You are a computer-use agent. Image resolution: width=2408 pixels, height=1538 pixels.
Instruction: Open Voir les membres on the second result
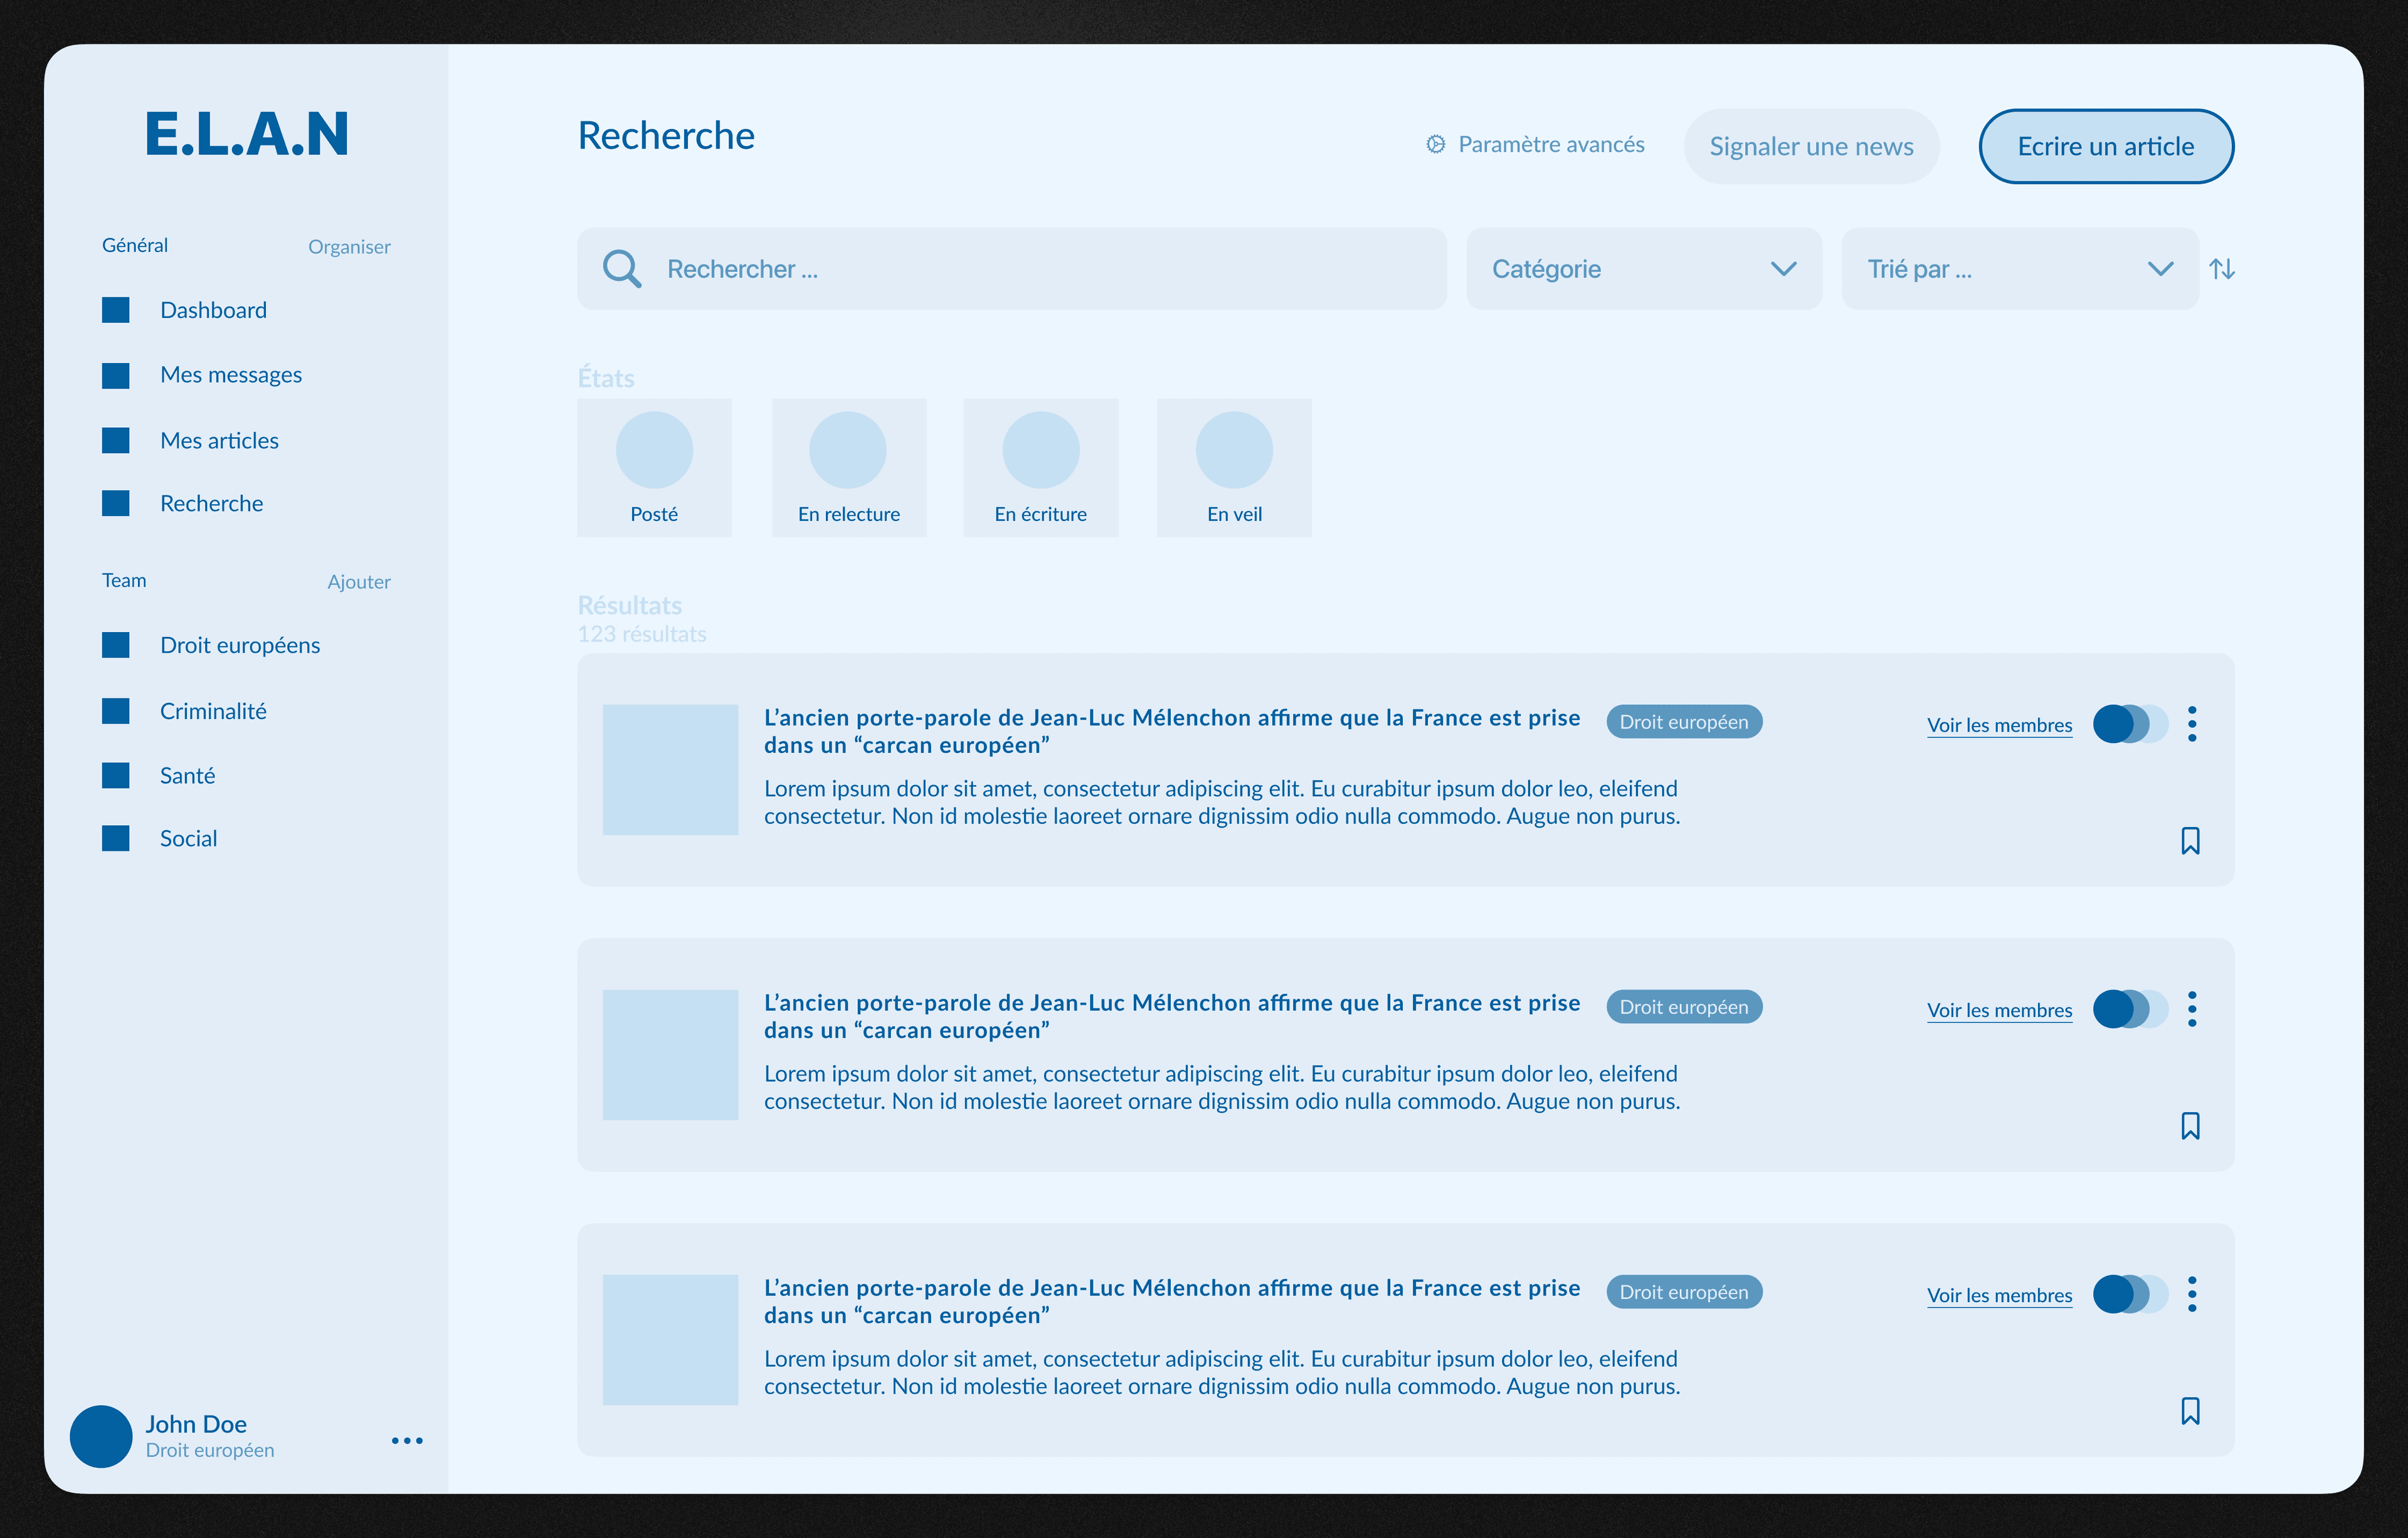pos(1999,1010)
